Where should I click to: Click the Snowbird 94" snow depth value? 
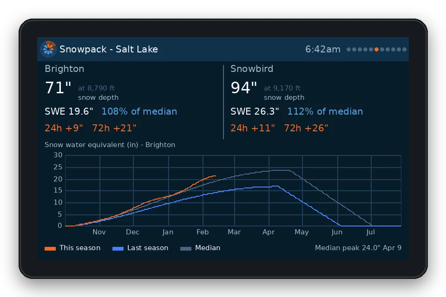[244, 88]
